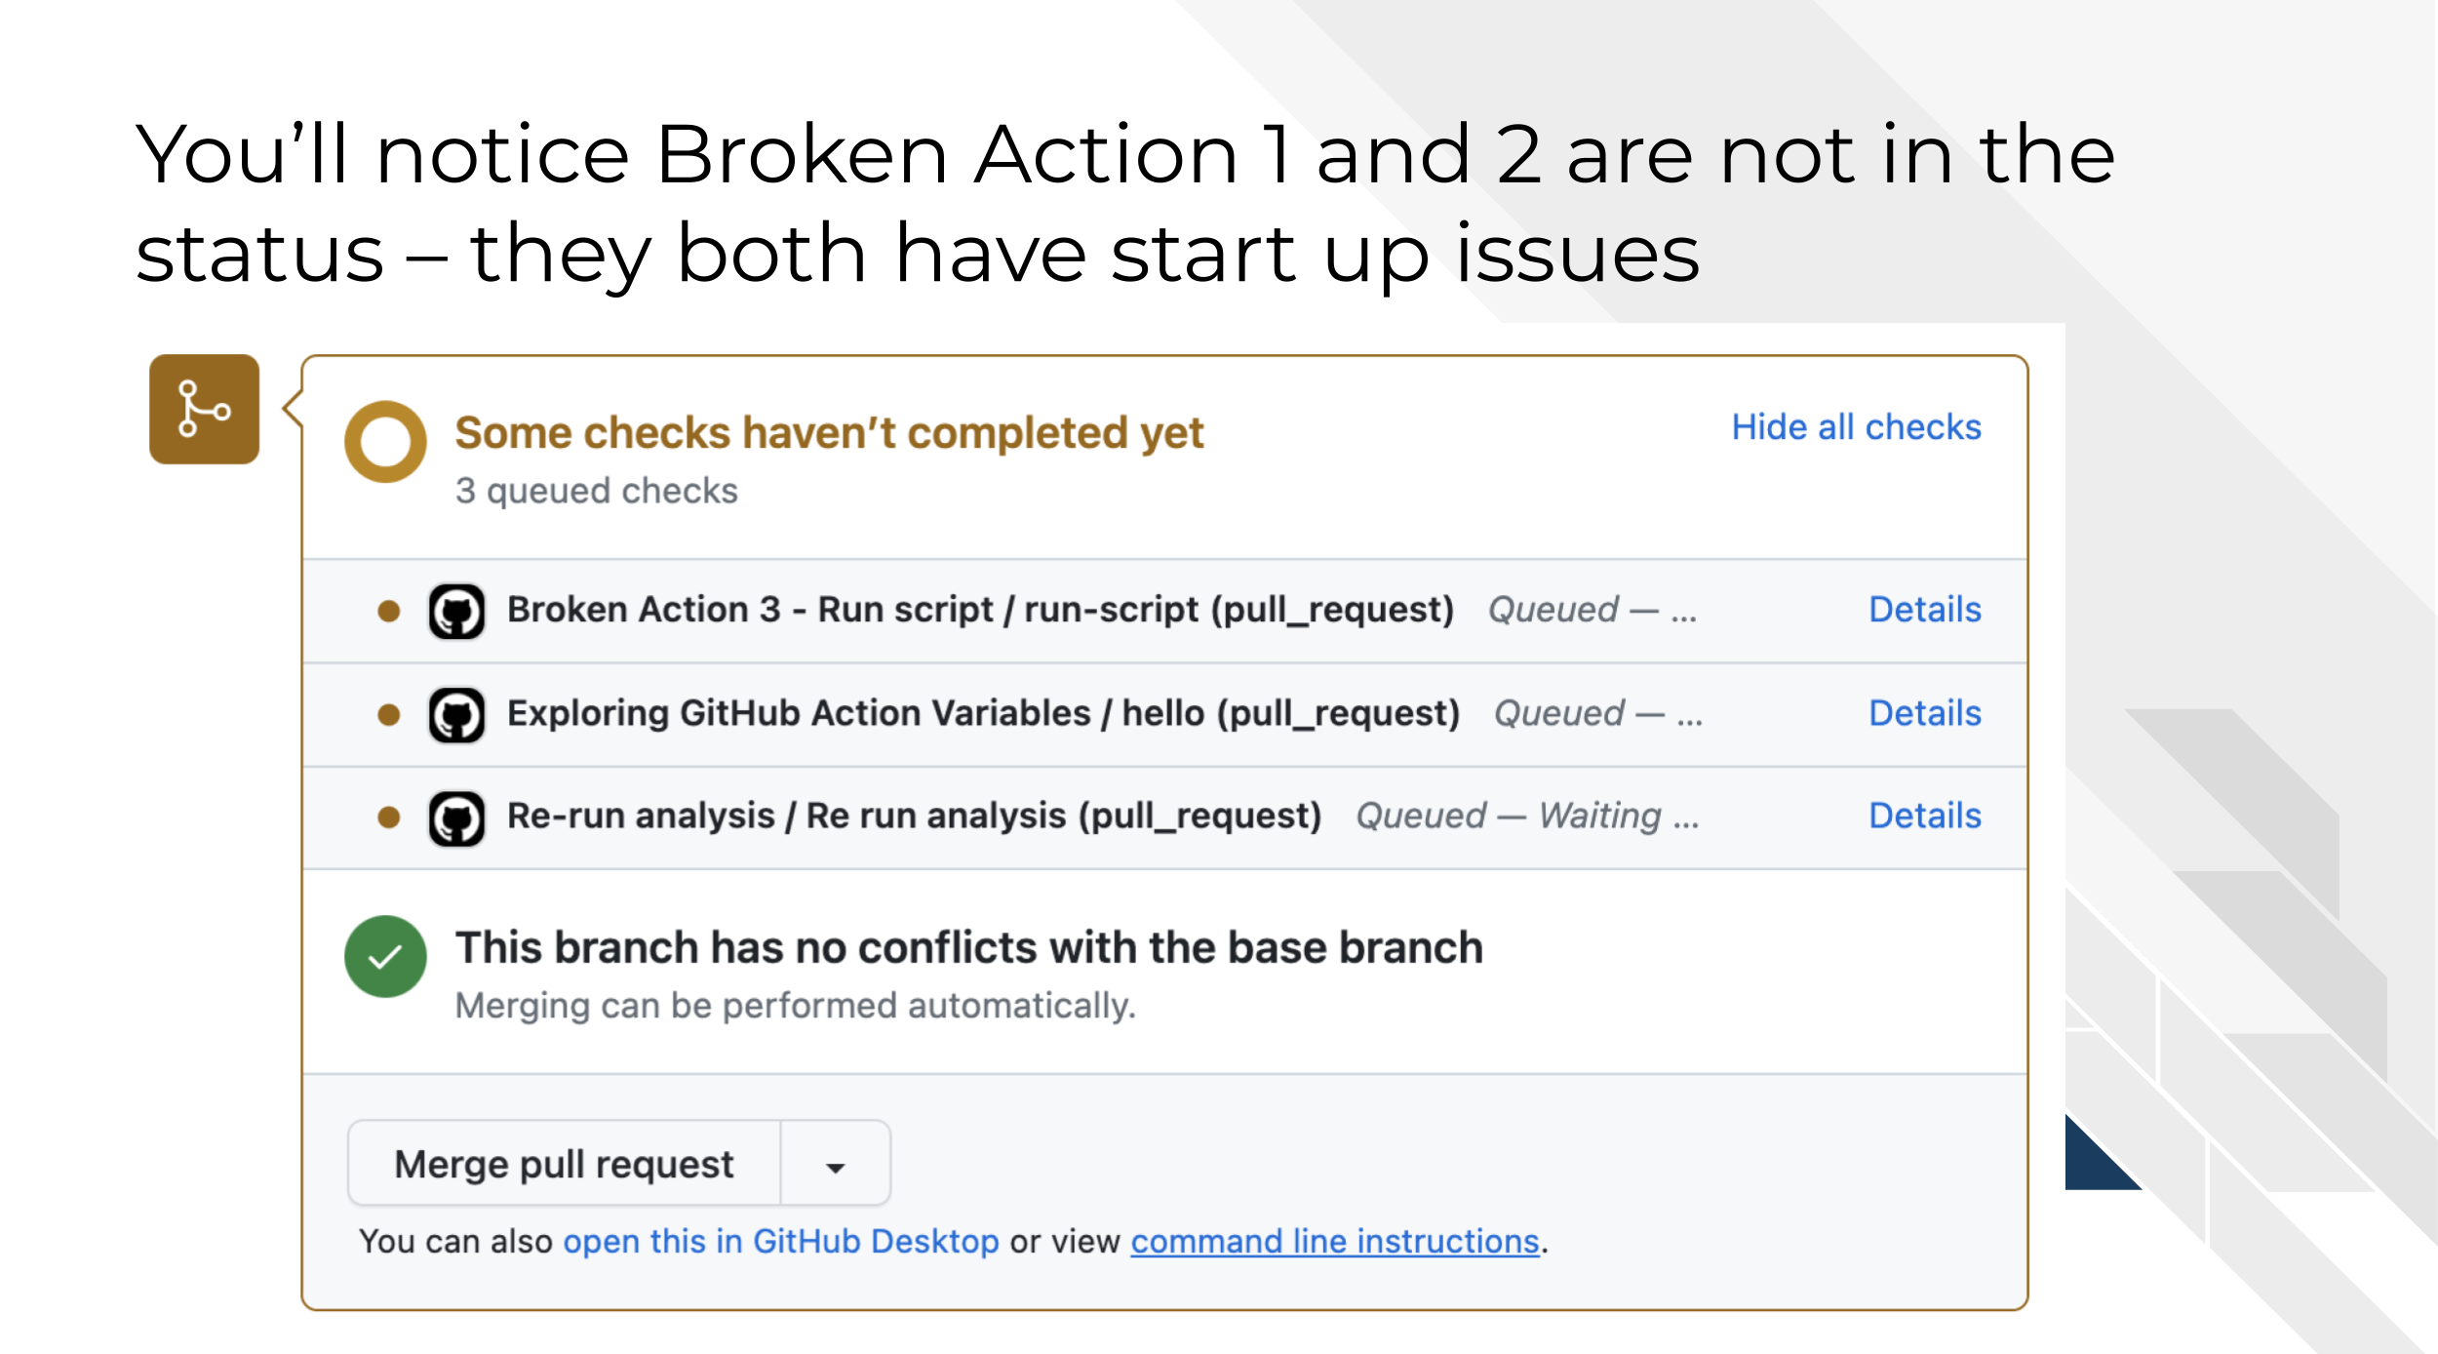View command line instructions link
Viewport: 2438px width, 1354px height.
tap(1335, 1242)
